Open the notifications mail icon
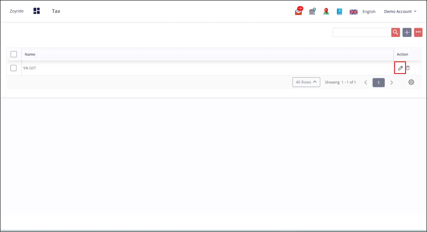The image size is (427, 232). [x=299, y=11]
